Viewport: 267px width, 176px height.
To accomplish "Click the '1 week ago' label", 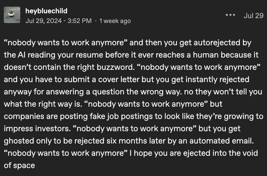I will [115, 21].
